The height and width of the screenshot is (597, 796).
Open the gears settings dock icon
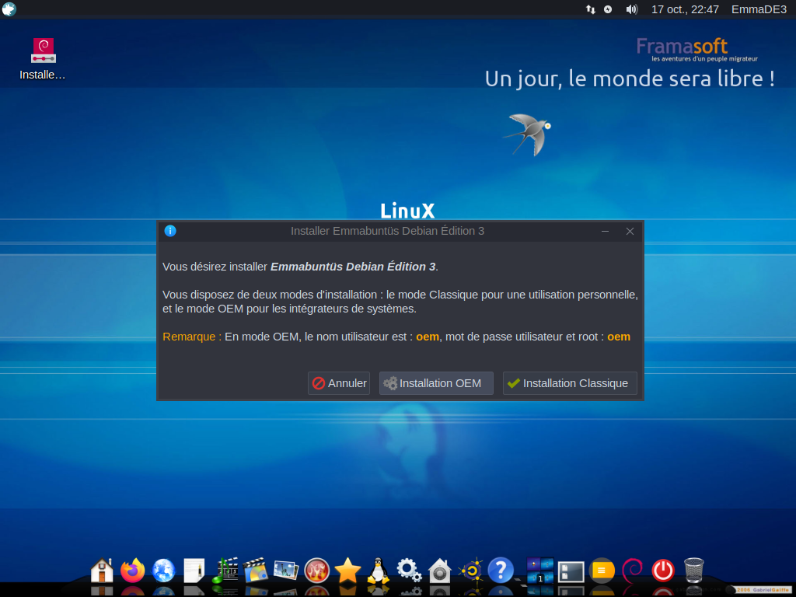pos(409,571)
